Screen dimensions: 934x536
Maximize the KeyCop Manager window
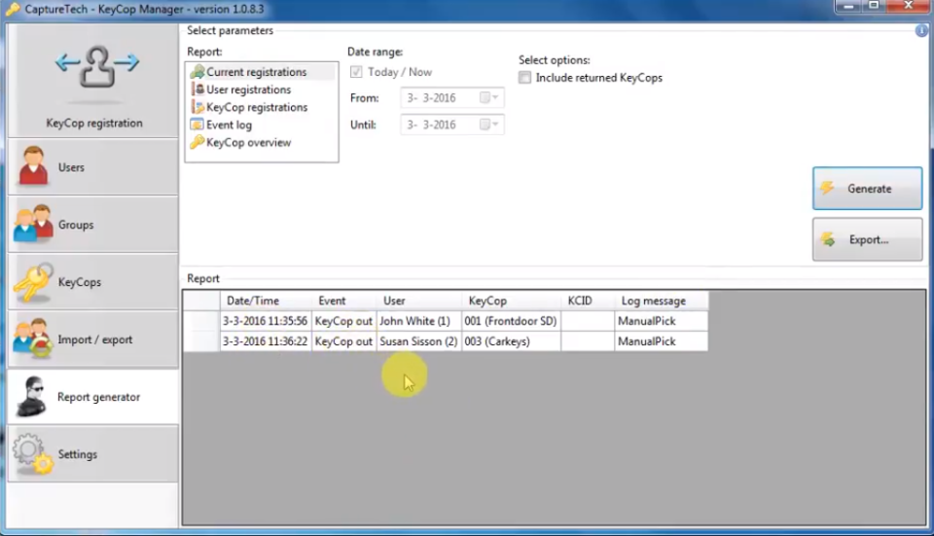point(874,7)
